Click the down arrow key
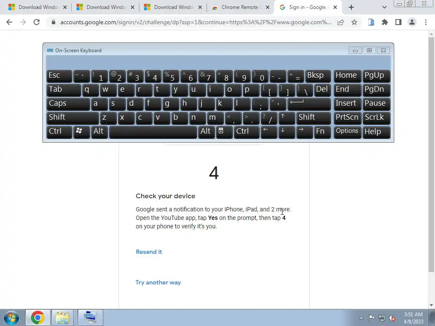The height and width of the screenshot is (326, 435). (287, 132)
